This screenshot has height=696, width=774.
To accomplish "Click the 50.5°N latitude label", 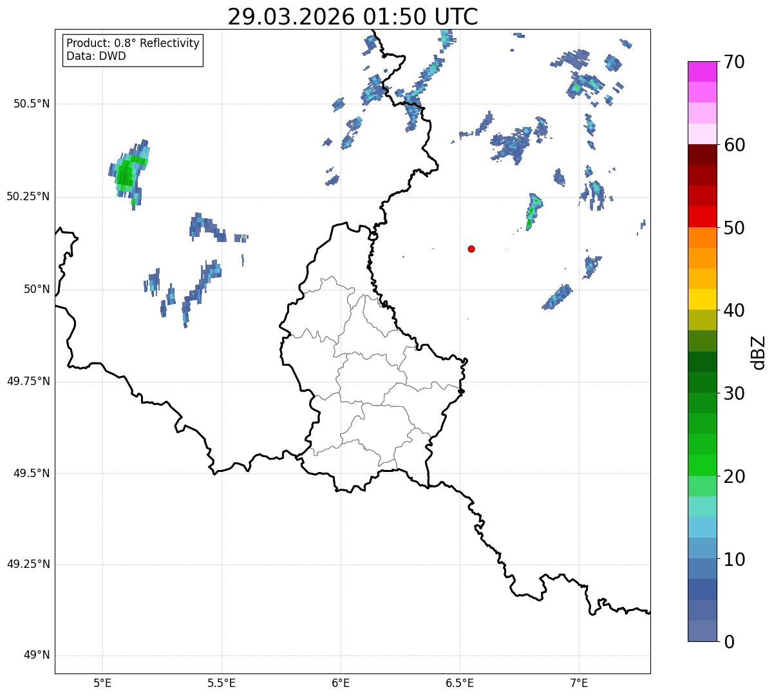I will [x=32, y=104].
